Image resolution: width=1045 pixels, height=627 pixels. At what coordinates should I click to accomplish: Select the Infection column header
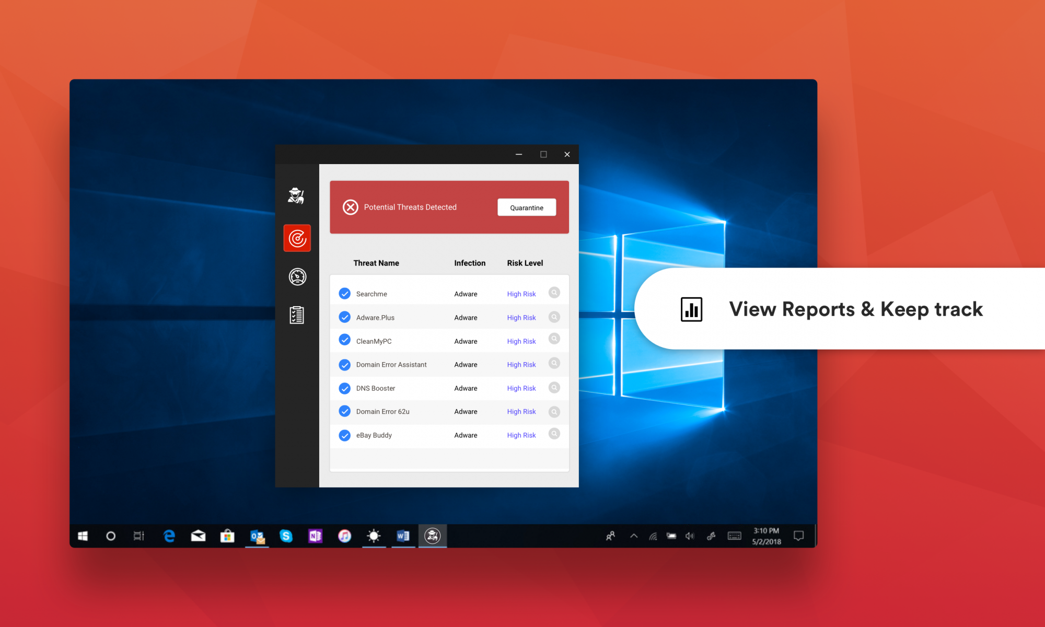[470, 263]
